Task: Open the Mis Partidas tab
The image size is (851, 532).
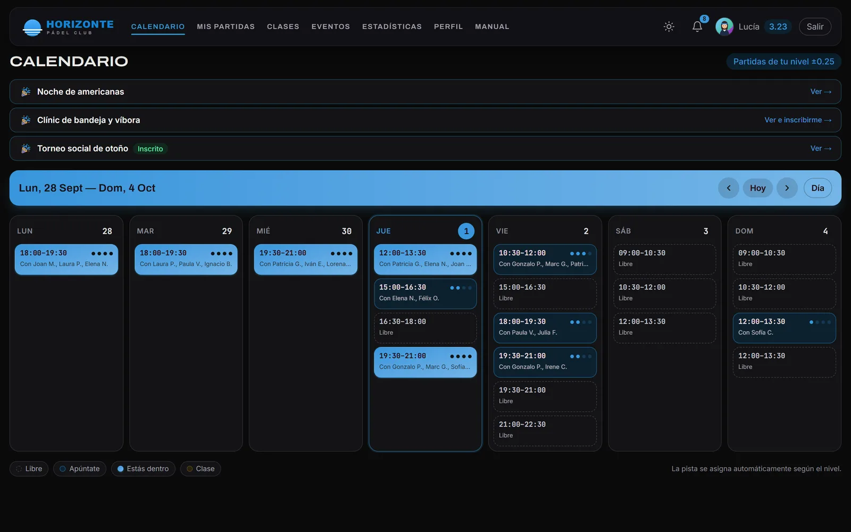Action: click(x=226, y=27)
